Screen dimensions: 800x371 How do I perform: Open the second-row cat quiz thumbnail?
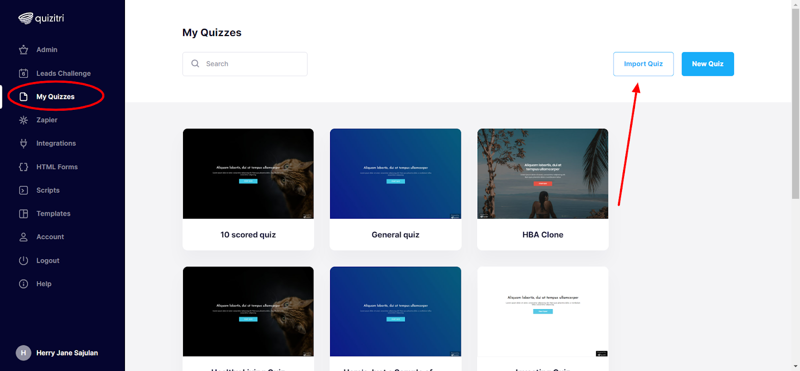pyautogui.click(x=248, y=312)
